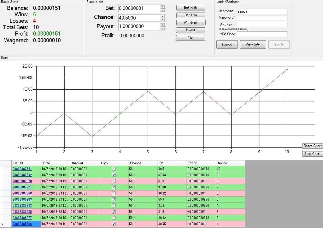Open bet link 28808386903
The image size is (323, 228).
coord(22,199)
